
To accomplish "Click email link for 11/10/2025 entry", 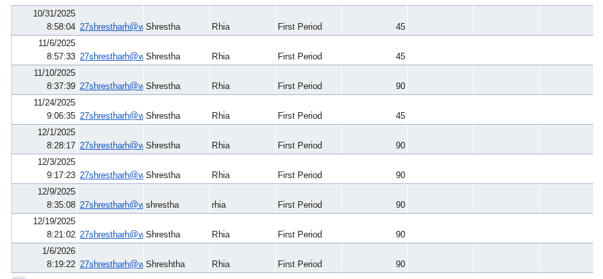I will pyautogui.click(x=111, y=86).
